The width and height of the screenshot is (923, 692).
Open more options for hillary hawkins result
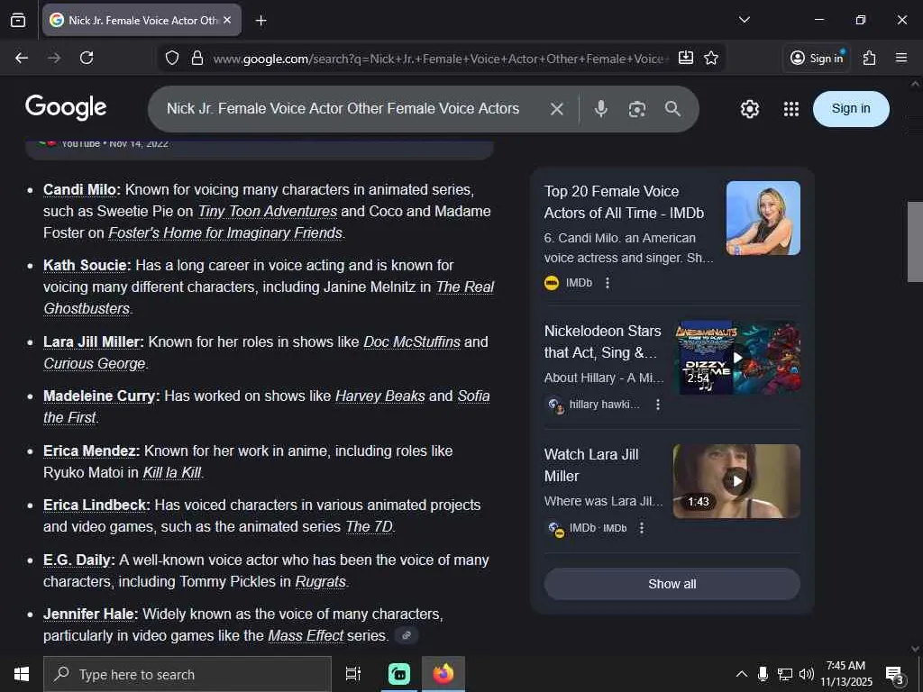click(x=658, y=405)
